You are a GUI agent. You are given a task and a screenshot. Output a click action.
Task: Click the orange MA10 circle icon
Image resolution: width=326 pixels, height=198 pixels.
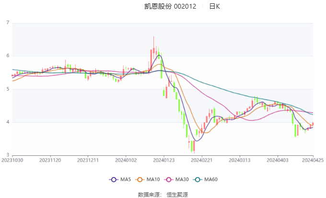tap(140, 180)
